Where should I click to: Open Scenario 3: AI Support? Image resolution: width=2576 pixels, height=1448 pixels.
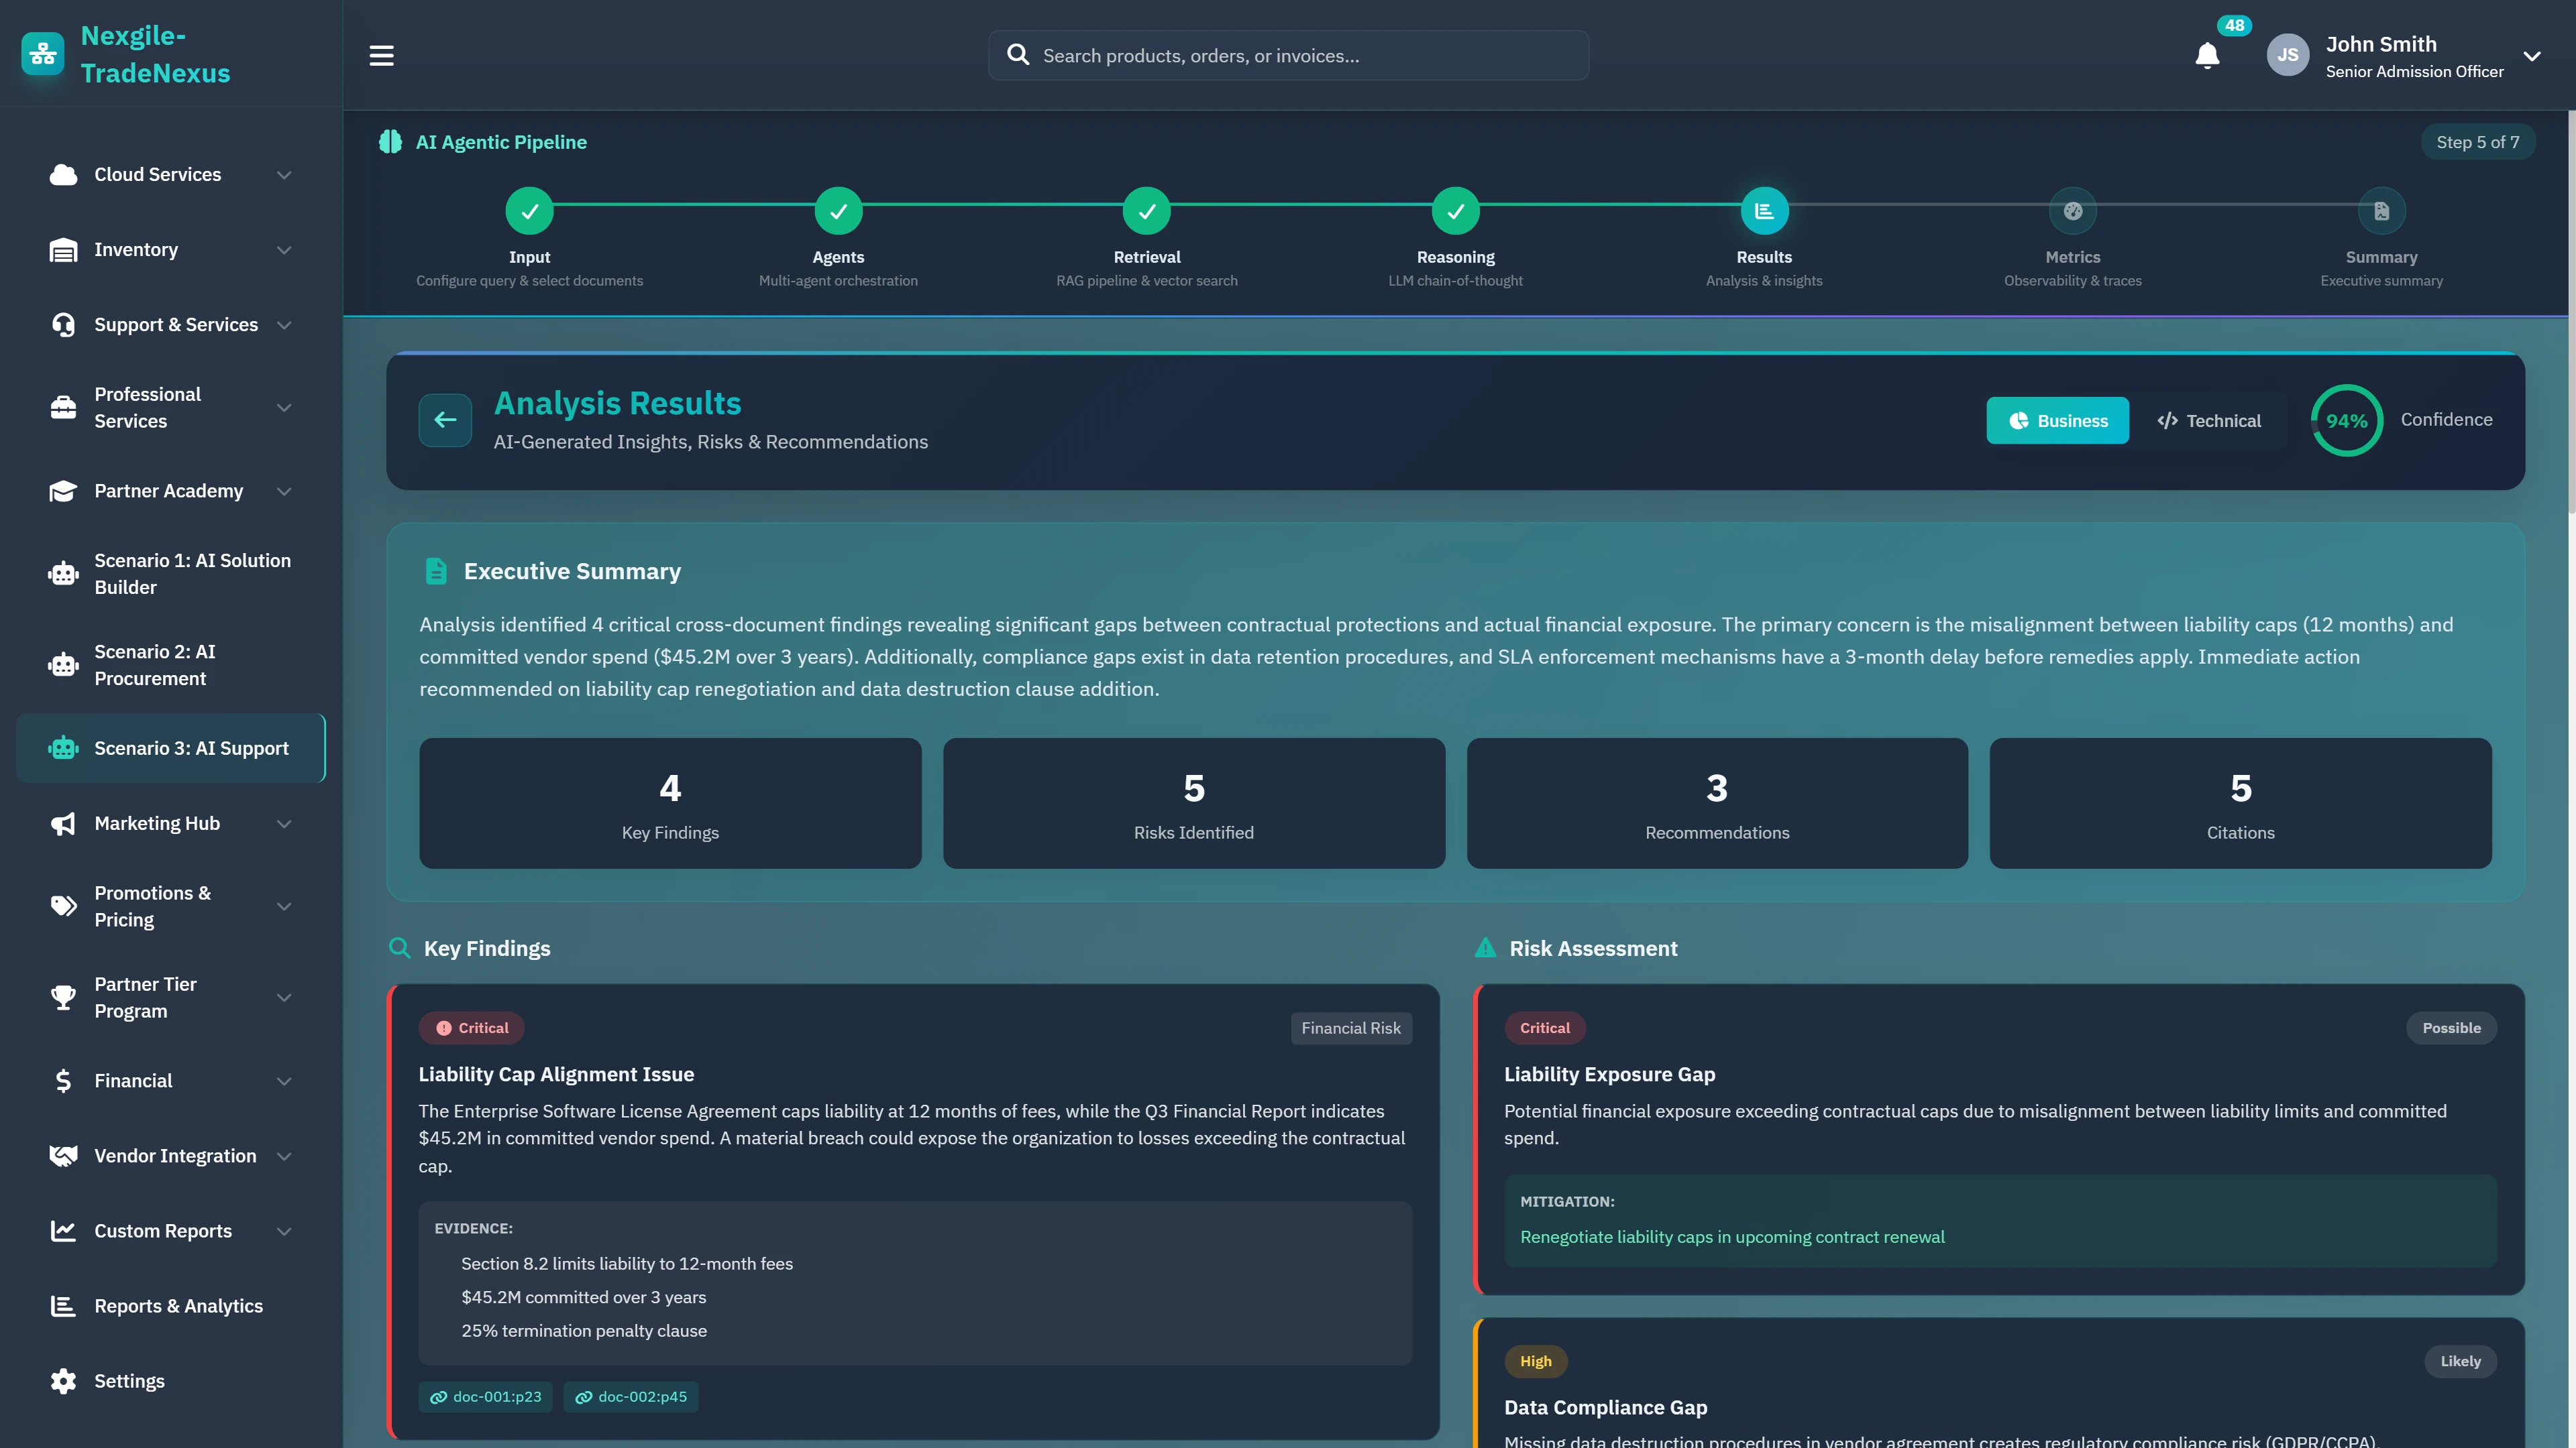coord(170,747)
